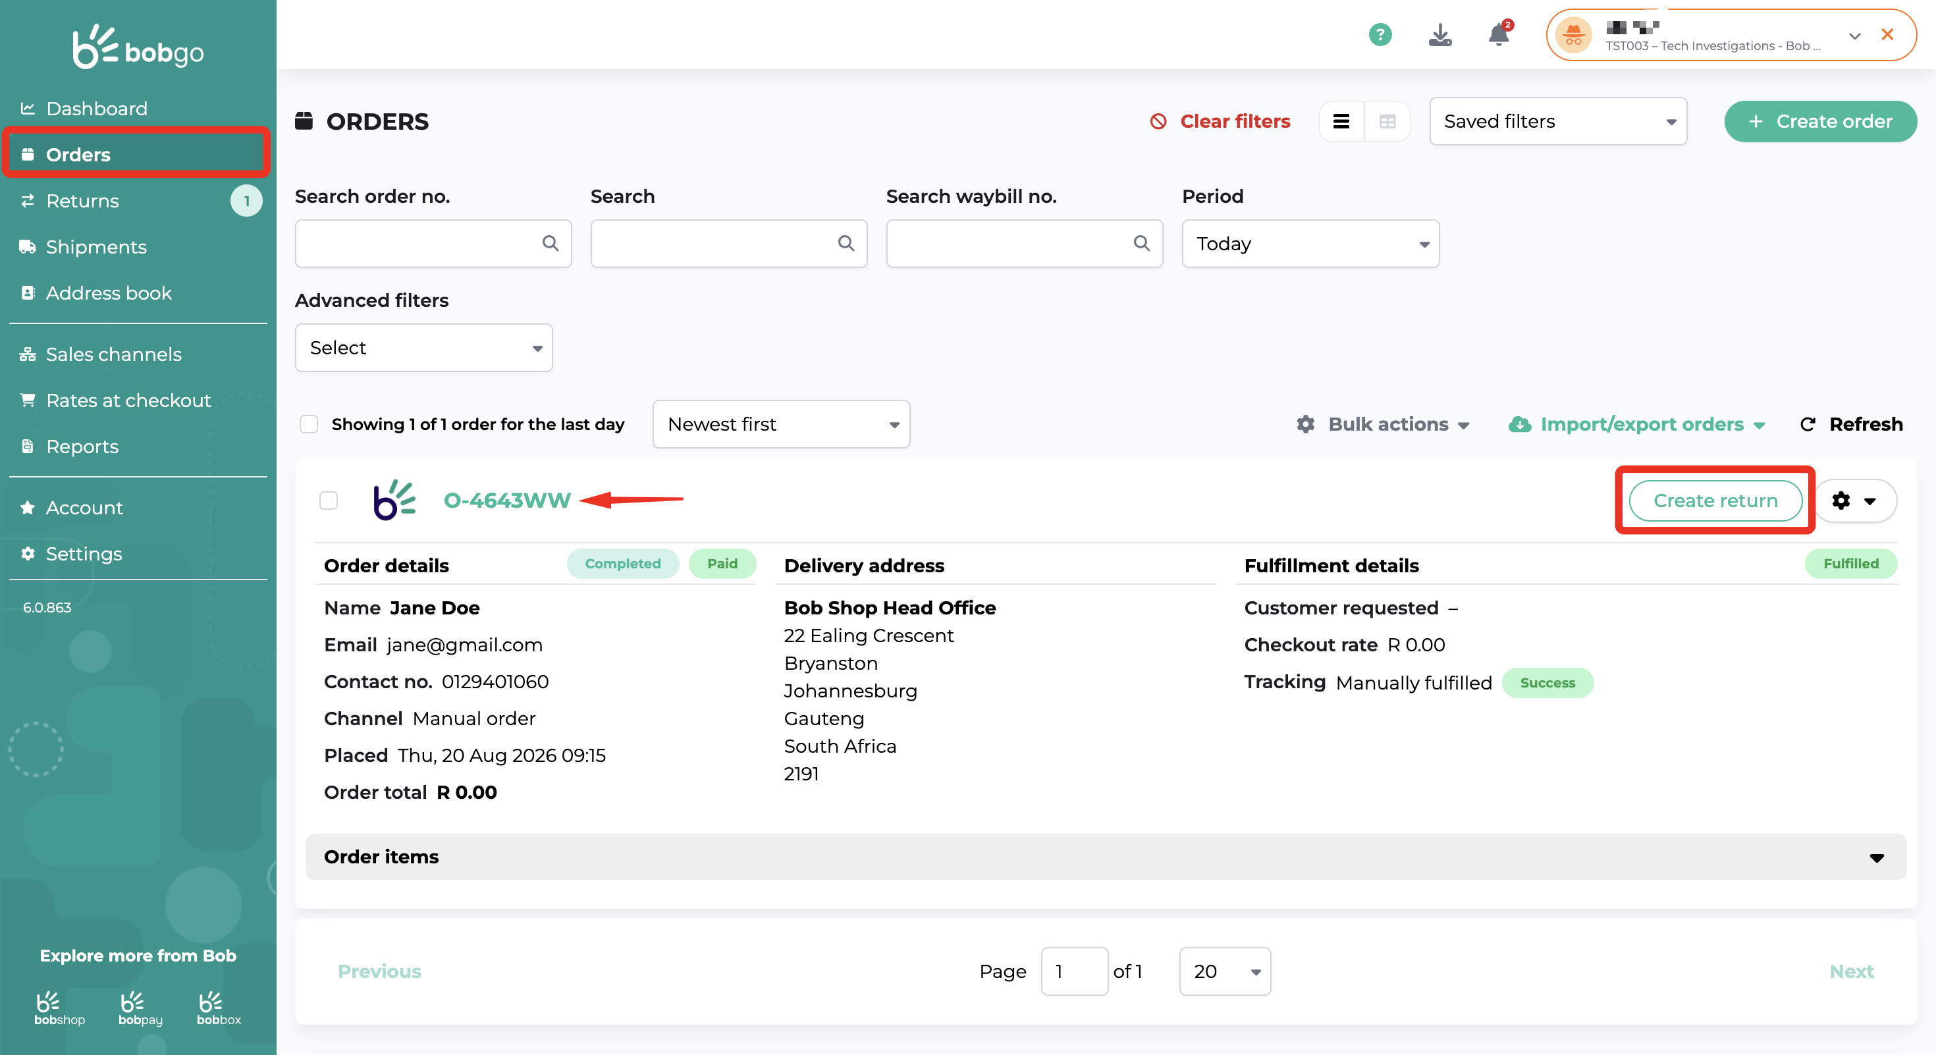The width and height of the screenshot is (1936, 1055).
Task: Open the Newest first sort dropdown
Action: tap(782, 425)
